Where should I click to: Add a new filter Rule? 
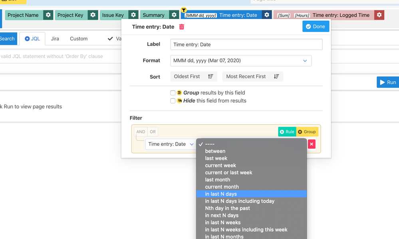[287, 131]
